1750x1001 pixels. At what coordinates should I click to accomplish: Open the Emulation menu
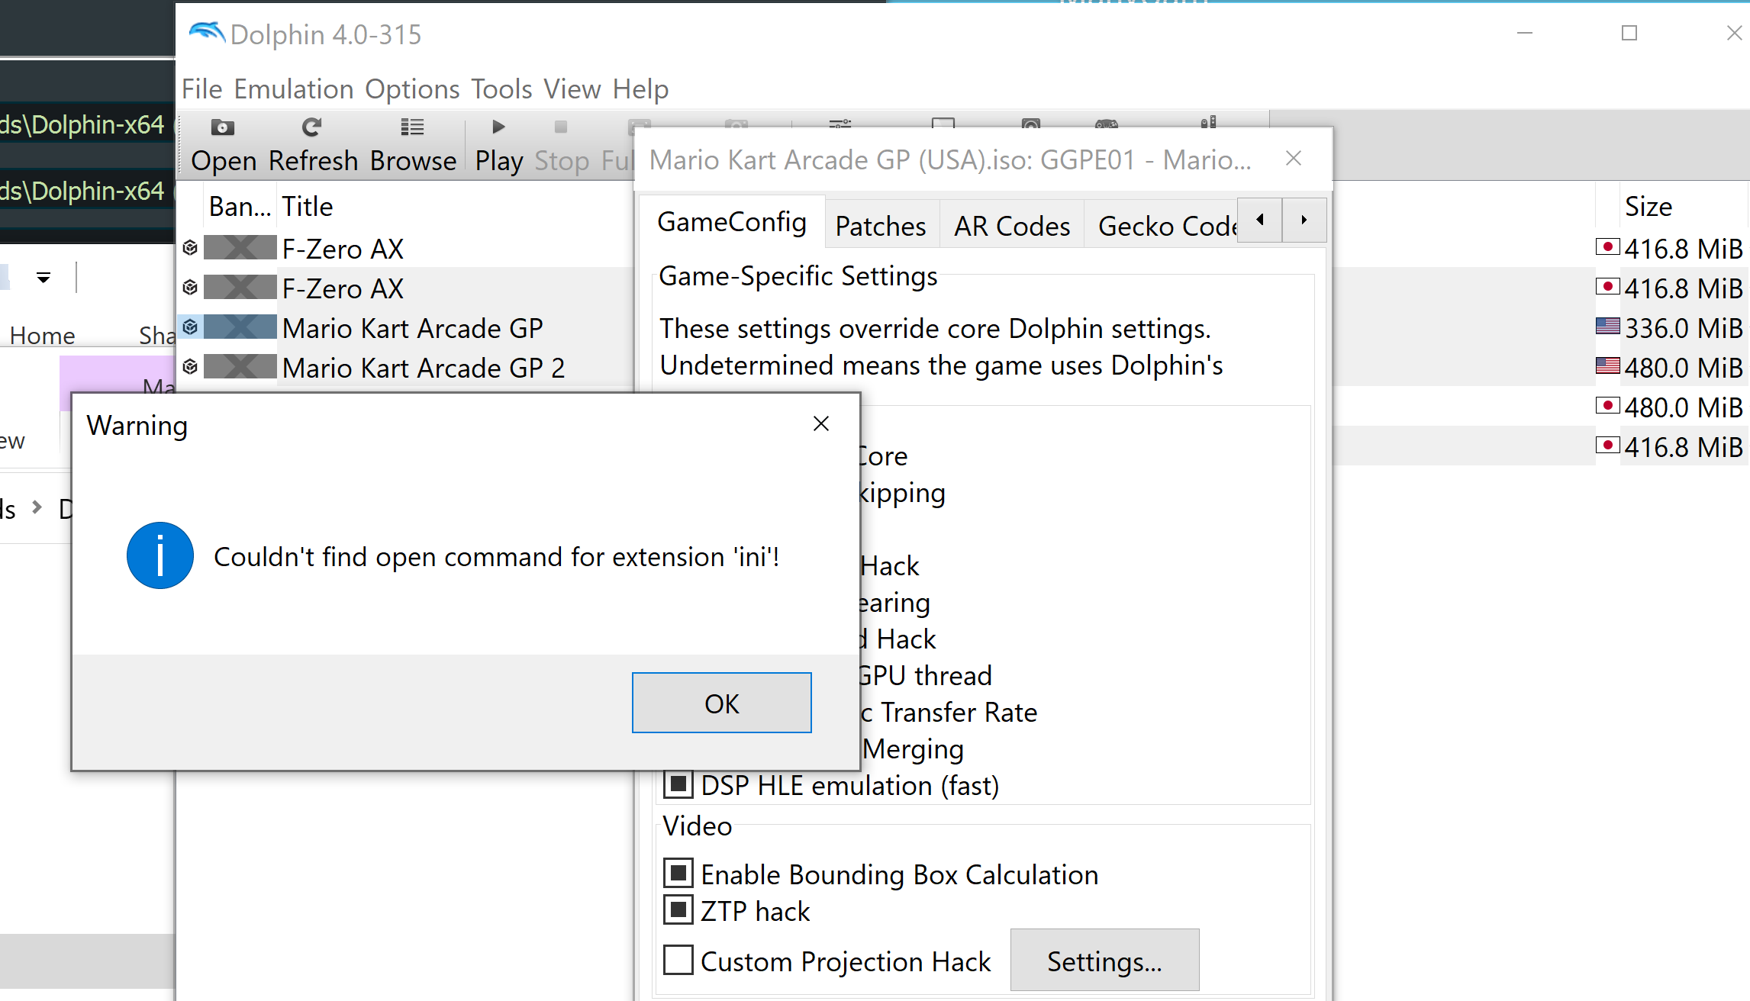[x=294, y=89]
